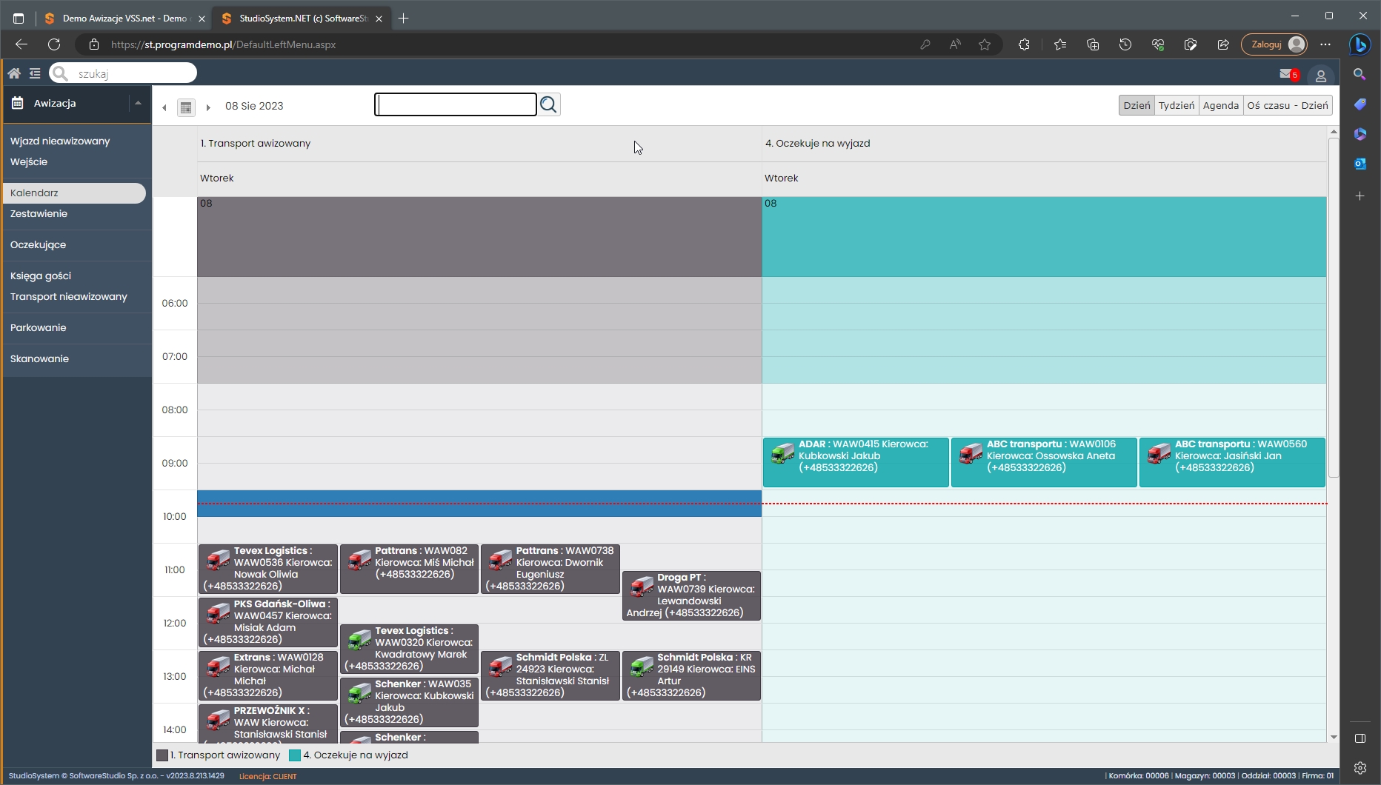Toggle the left menu list icon
Viewport: 1381px width, 785px height.
point(35,73)
